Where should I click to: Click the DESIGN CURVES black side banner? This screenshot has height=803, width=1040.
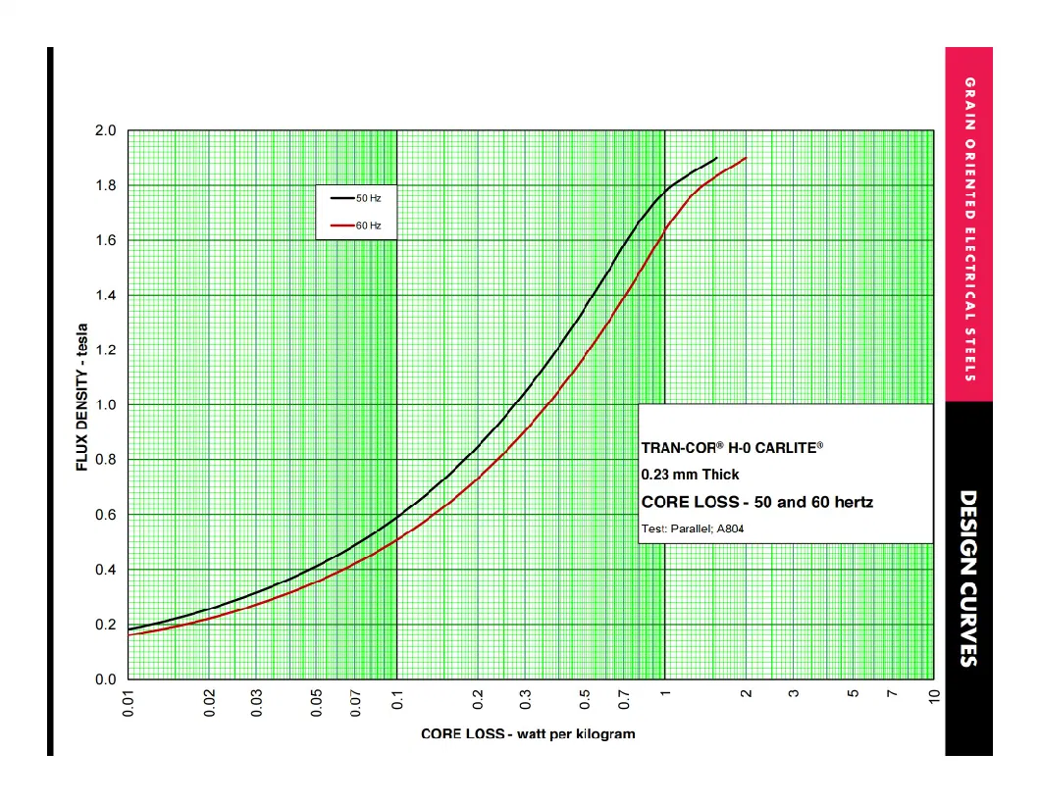967,578
